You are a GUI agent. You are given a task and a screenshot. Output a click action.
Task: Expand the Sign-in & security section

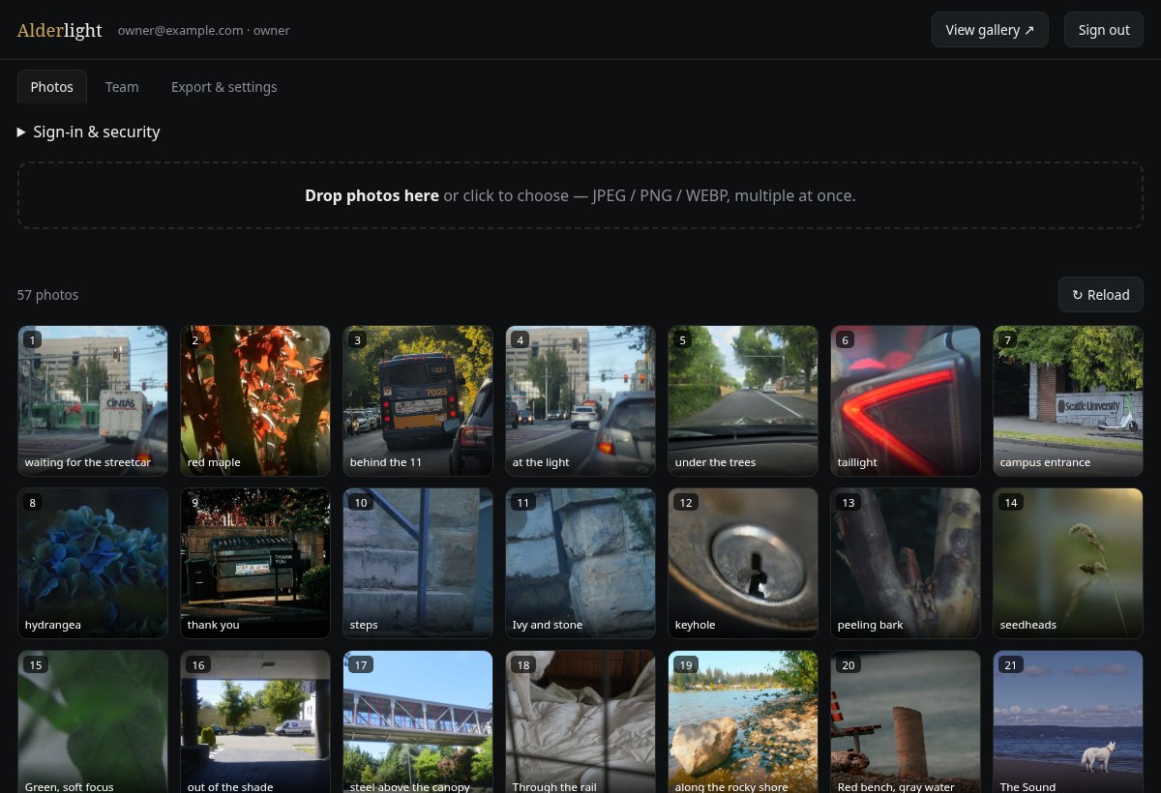click(x=89, y=132)
